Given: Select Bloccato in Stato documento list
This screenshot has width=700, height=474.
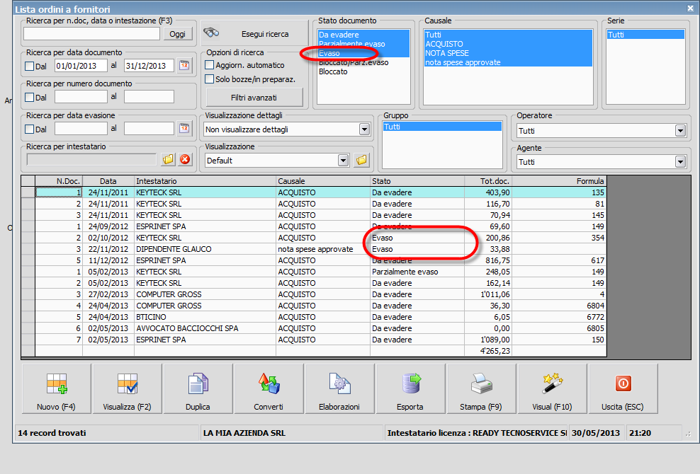Looking at the screenshot, I should 333,71.
